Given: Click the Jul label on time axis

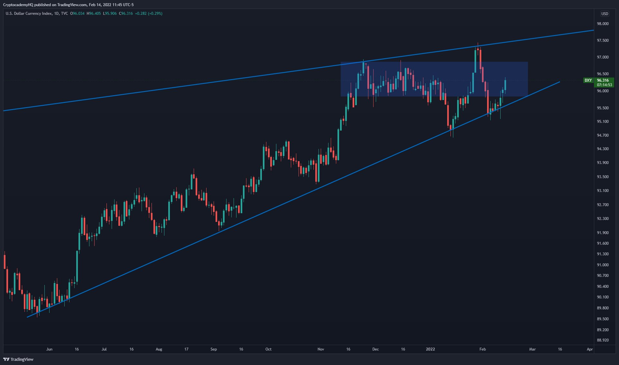Looking at the screenshot, I should [x=104, y=349].
